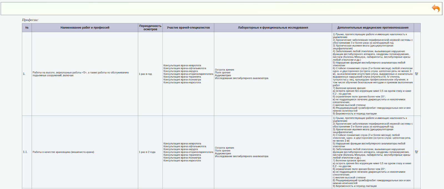Viewport: 444px width, 189px height.
Task: Click 'Наименование работ и профессий' column header
Action: [x=85, y=28]
